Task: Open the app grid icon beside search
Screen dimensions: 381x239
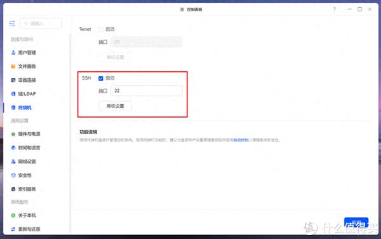Action: 12,24
